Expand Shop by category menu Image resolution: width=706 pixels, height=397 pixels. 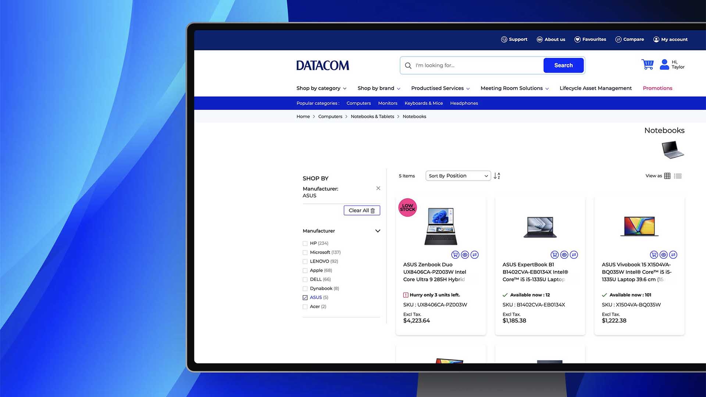click(x=321, y=88)
